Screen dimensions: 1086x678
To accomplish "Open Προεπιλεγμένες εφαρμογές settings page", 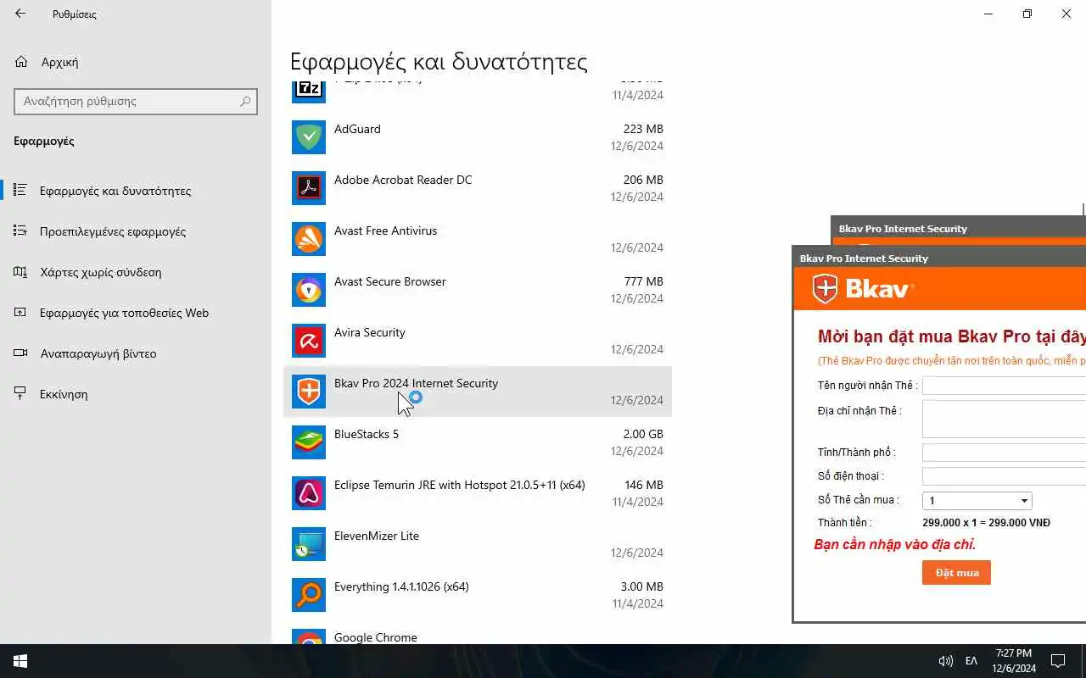I will 113,231.
